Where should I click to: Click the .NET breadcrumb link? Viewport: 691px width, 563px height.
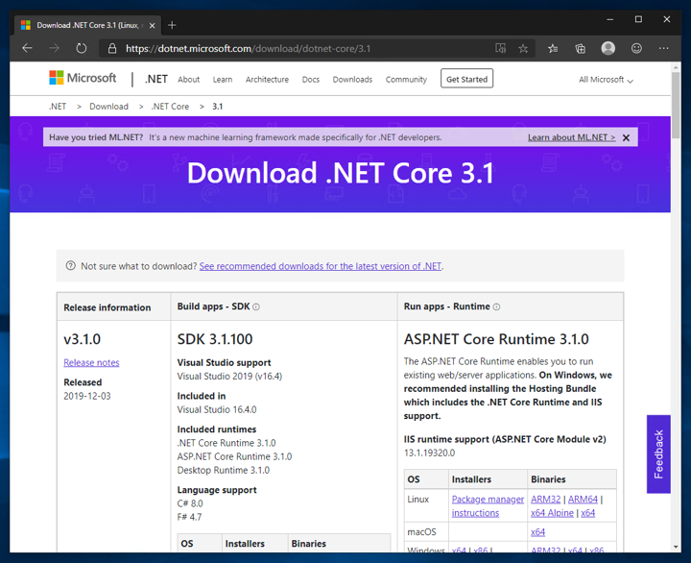(x=58, y=107)
